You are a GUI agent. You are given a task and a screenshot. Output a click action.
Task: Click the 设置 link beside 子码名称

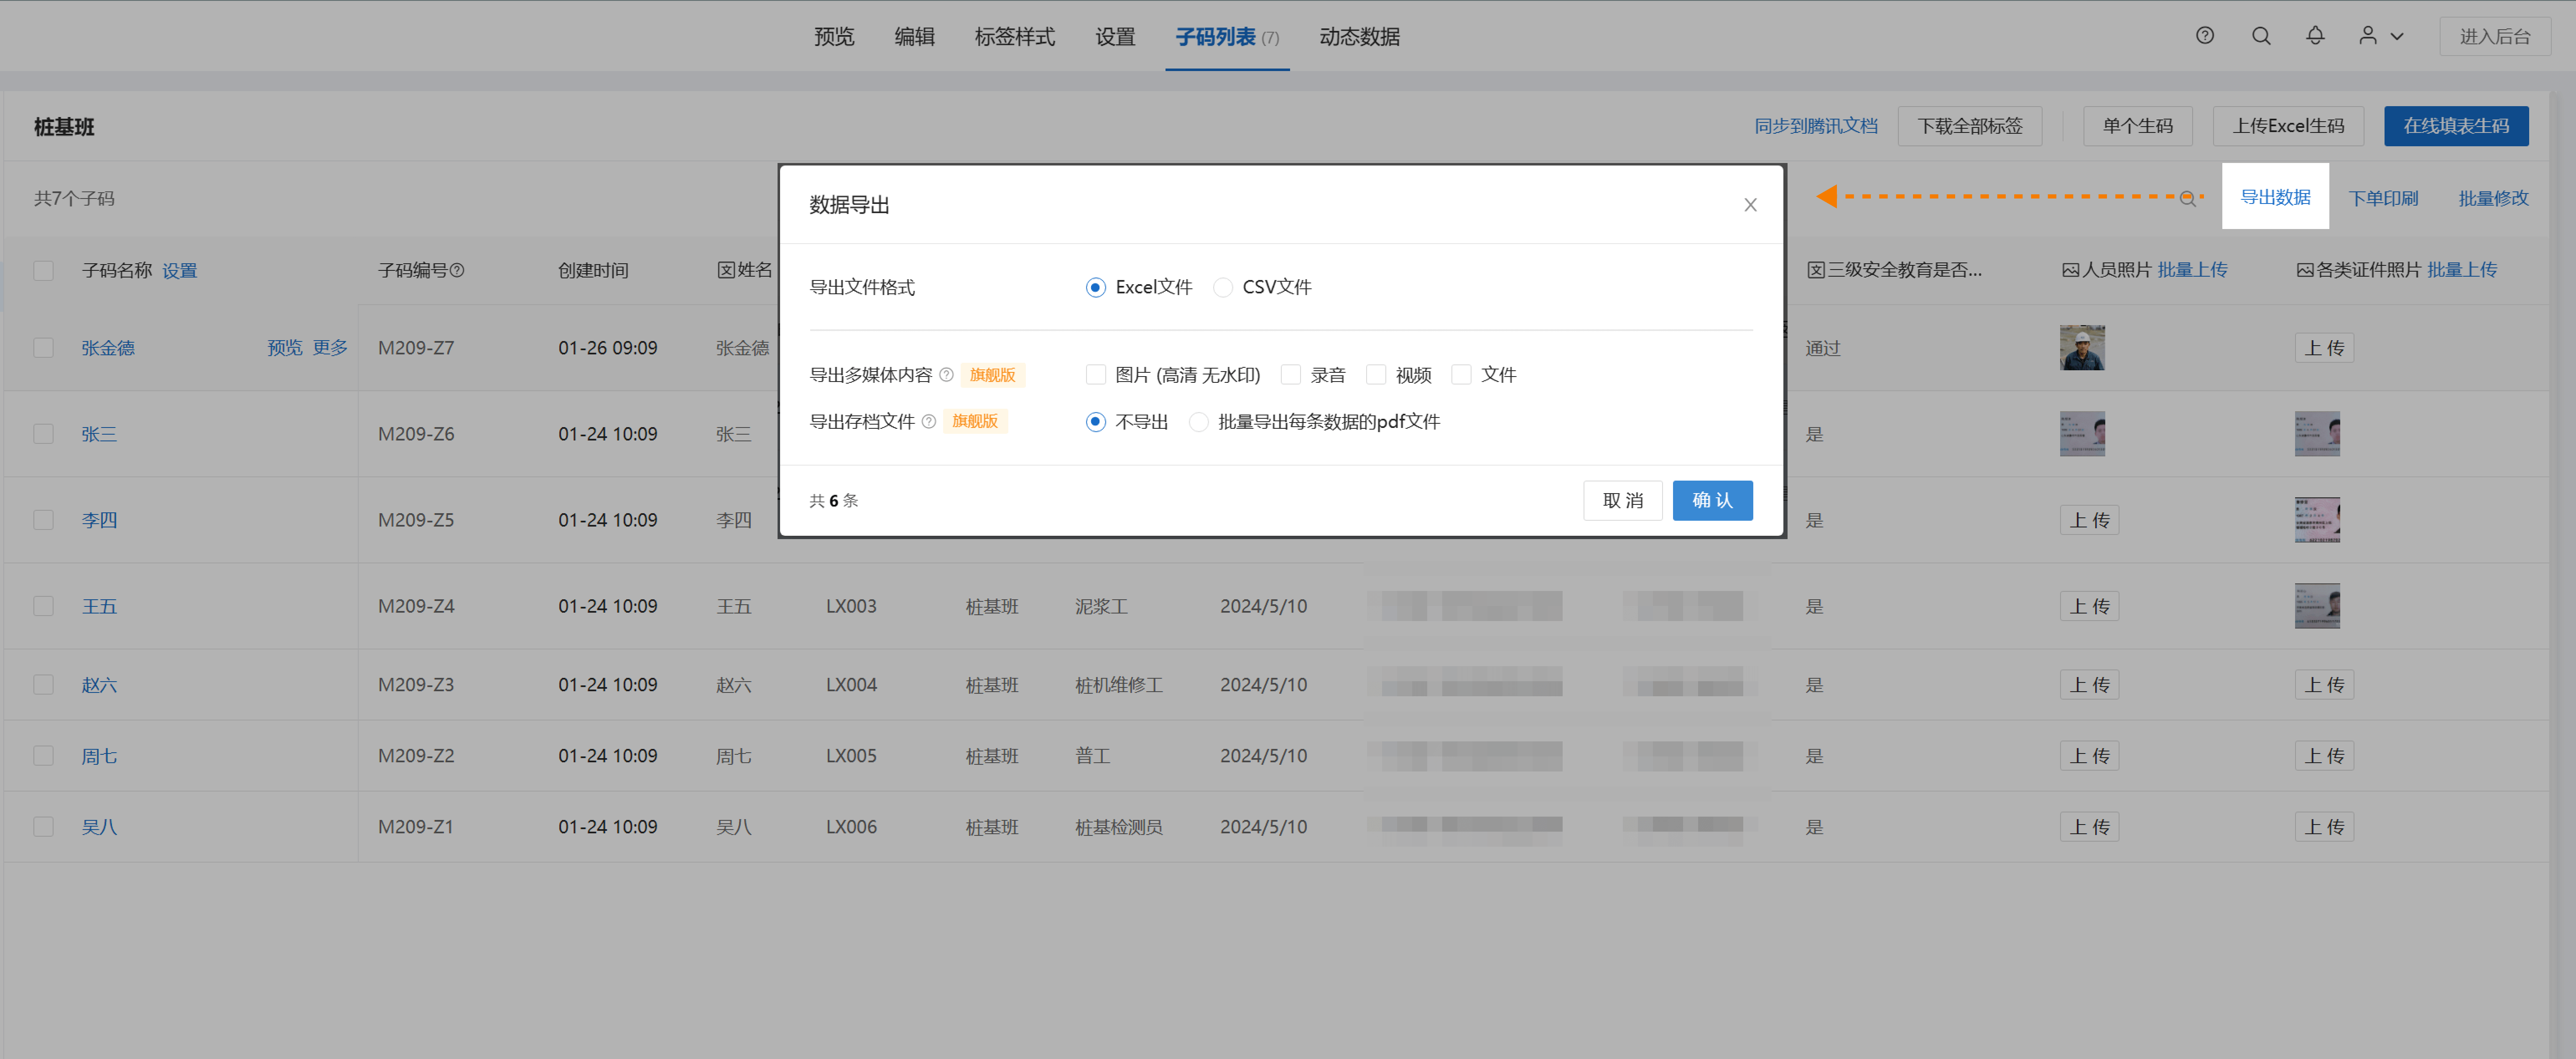tap(180, 271)
